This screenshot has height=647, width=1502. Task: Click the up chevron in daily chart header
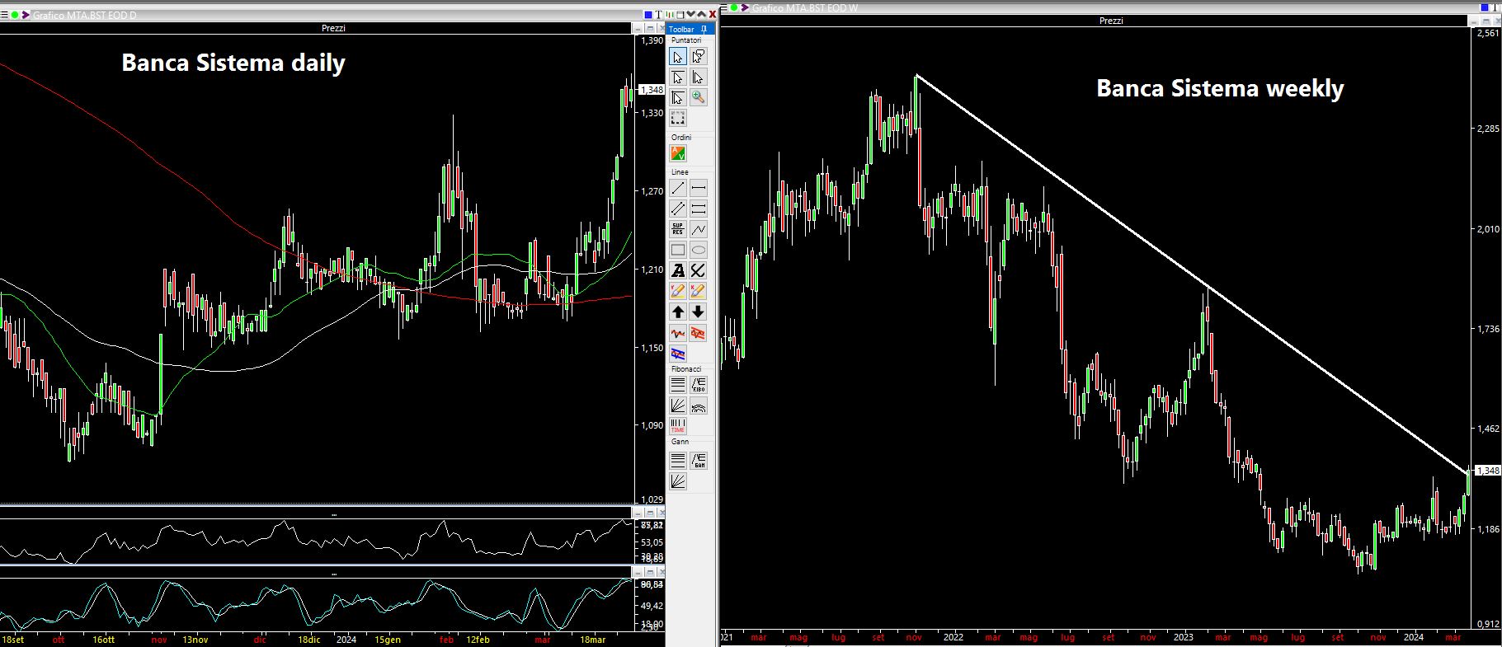pos(702,15)
